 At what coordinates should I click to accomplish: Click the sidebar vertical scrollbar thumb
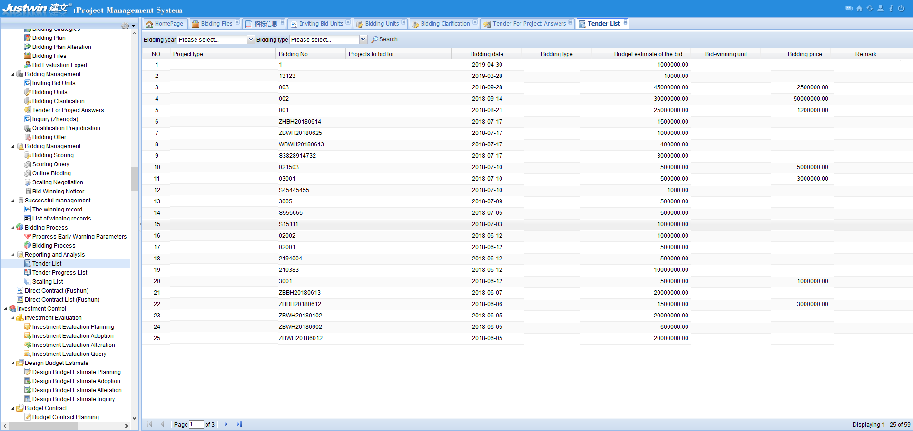click(x=134, y=178)
